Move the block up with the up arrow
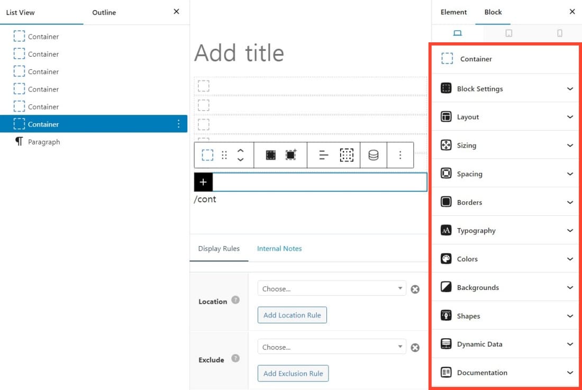Screen dimensions: 582x390 [x=241, y=151]
